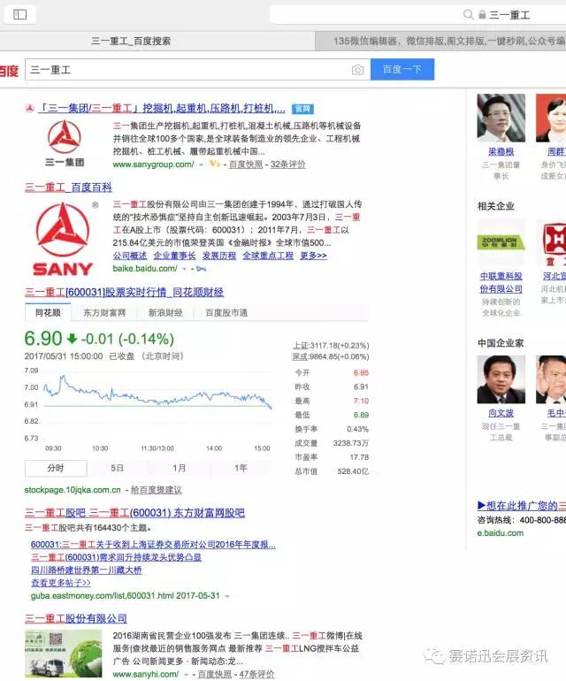Open the 四川路桥建世界第一川藏大桥 post
This screenshot has width=566, height=681.
86,570
